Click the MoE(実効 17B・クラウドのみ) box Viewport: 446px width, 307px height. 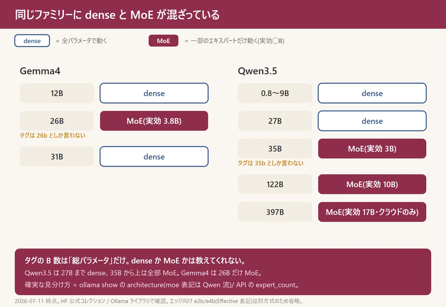tap(372, 212)
